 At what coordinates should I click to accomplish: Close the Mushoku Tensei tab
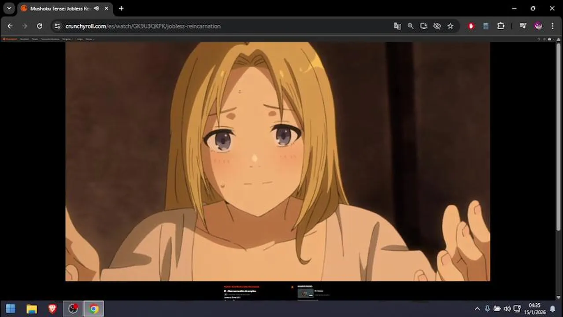(x=106, y=8)
